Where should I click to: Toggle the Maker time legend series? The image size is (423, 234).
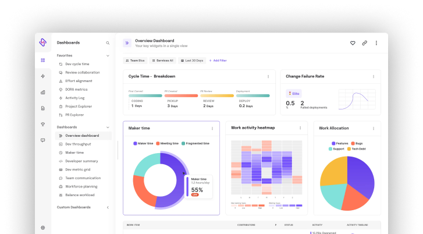point(143,143)
